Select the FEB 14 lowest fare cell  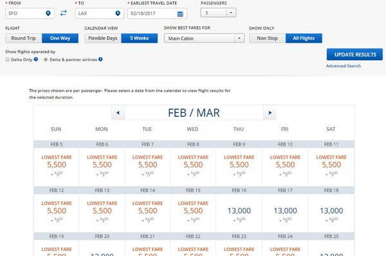(147, 212)
